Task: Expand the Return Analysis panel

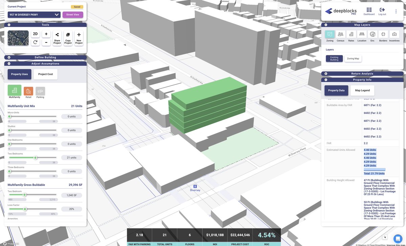Action: point(326,74)
